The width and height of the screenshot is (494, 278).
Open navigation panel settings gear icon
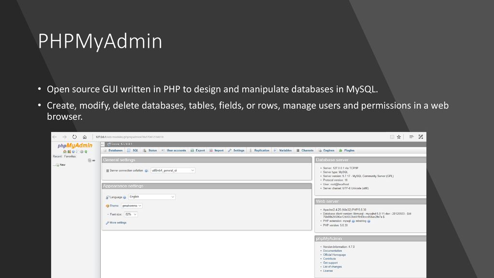click(x=82, y=152)
